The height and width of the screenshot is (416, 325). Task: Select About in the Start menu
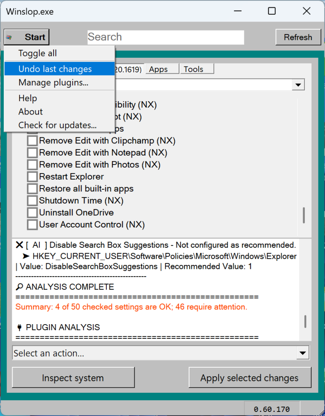30,112
